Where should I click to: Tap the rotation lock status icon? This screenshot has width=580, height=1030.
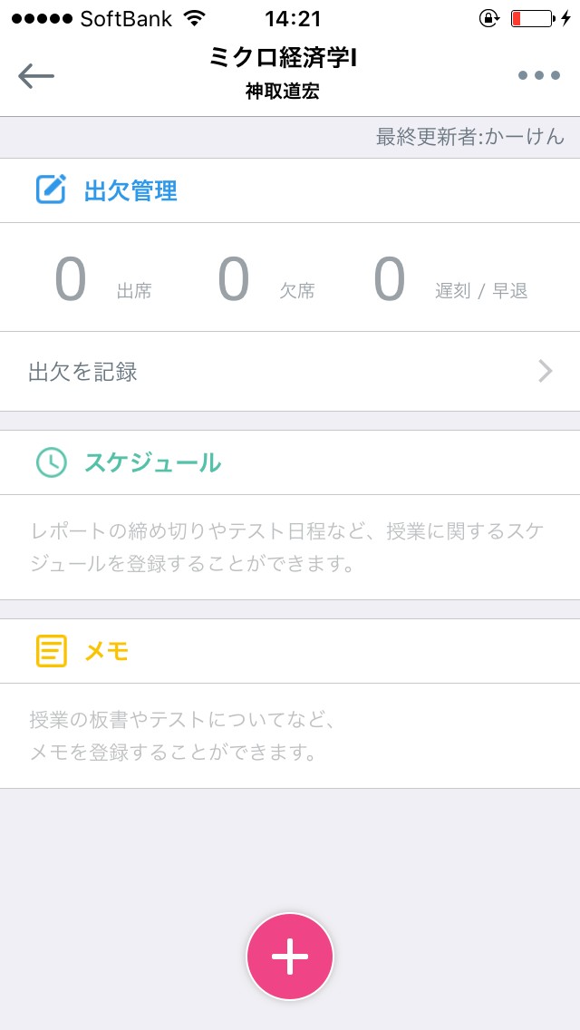tap(488, 18)
